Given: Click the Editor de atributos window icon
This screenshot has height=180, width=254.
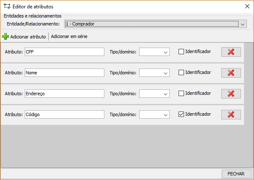Looking at the screenshot, I should [x=7, y=6].
